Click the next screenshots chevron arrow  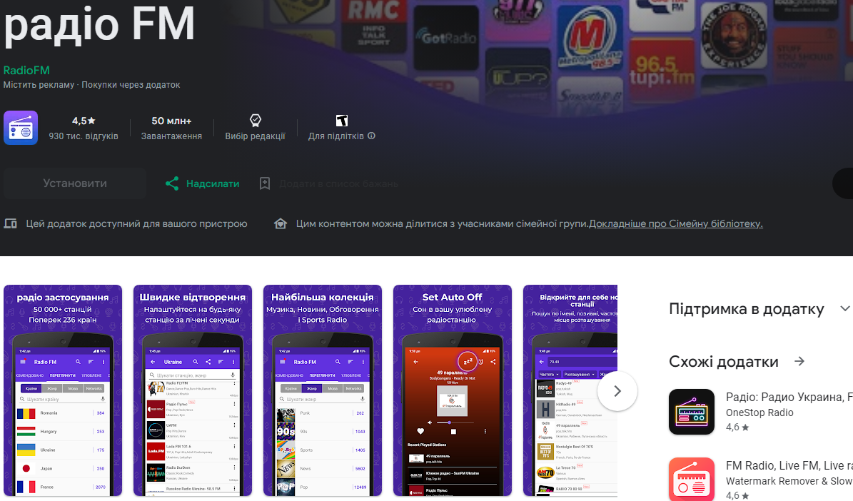pyautogui.click(x=617, y=391)
